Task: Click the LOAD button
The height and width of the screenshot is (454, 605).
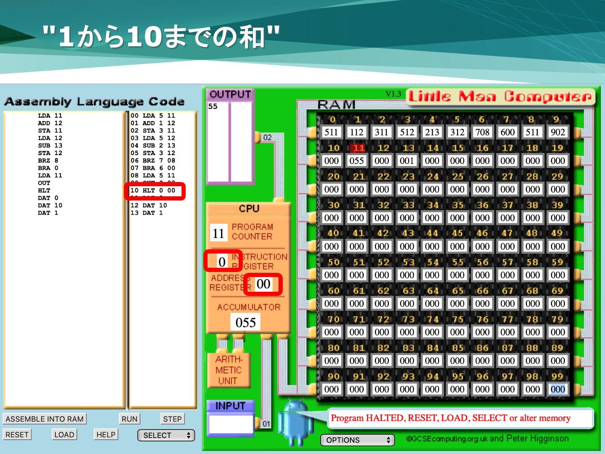Action: click(64, 435)
